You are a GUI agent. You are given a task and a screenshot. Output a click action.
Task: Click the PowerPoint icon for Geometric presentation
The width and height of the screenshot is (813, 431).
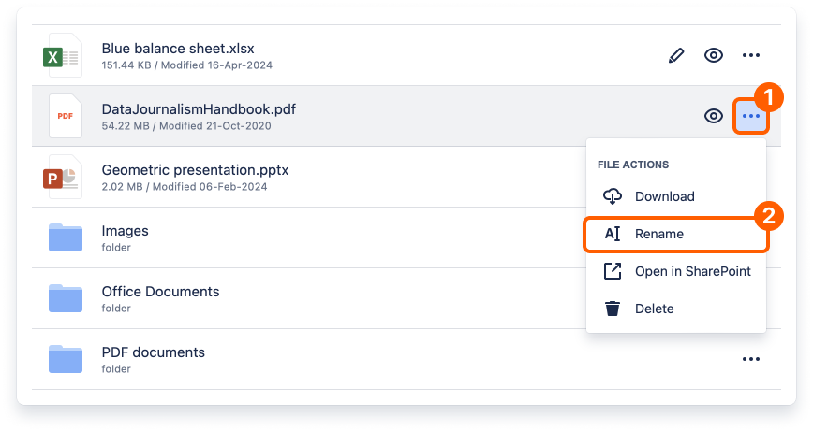pyautogui.click(x=64, y=177)
